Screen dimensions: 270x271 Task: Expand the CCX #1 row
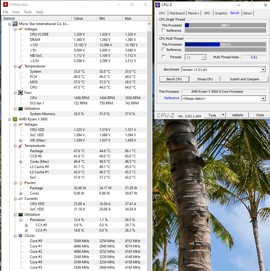coord(26,231)
